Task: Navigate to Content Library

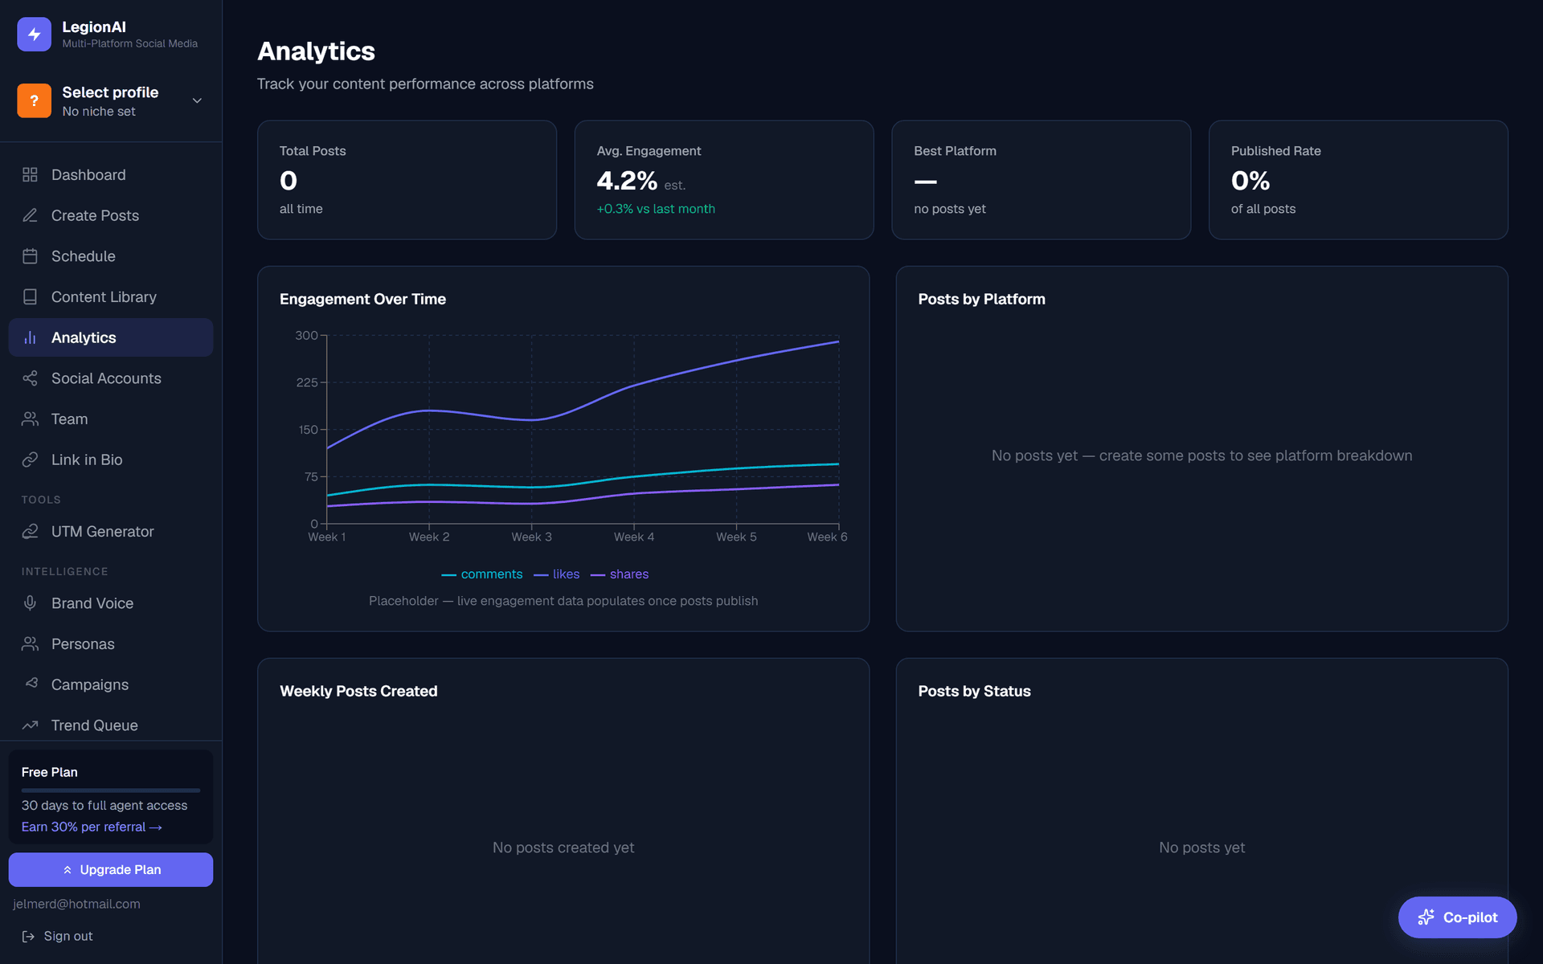Action: pyautogui.click(x=111, y=296)
